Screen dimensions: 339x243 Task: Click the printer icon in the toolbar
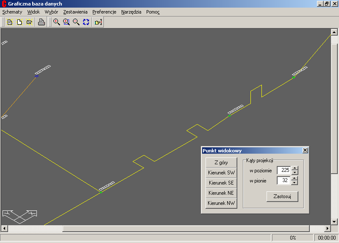click(41, 22)
